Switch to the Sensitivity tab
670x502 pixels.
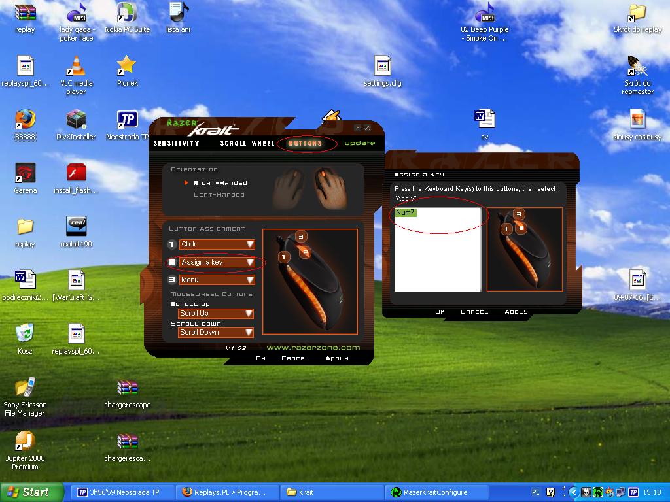(x=177, y=144)
